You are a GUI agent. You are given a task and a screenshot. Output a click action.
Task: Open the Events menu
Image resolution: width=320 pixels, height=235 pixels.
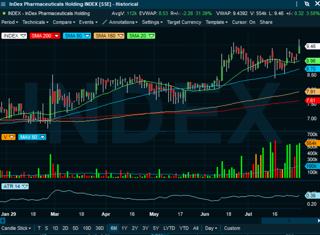[88, 22]
